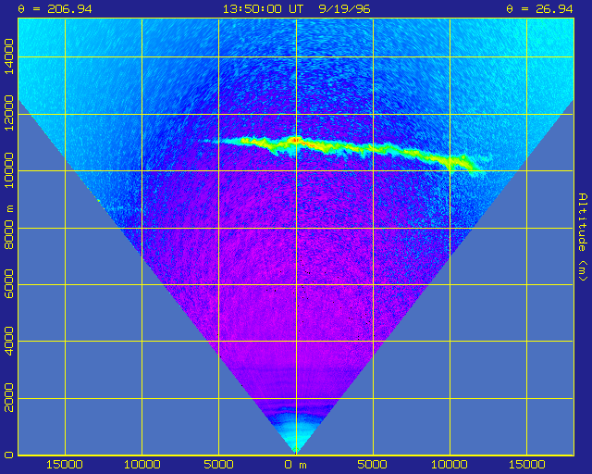This screenshot has height=474, width=592.
Task: Click the horizontal 10000 label right of "0 m"
Action: tap(450, 465)
